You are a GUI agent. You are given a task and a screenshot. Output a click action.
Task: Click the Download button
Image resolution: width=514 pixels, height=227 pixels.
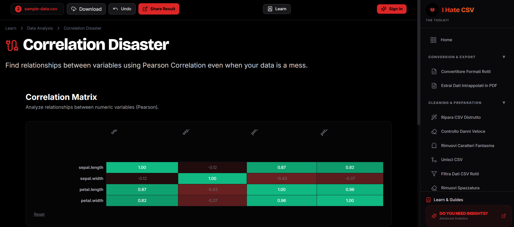coord(86,9)
